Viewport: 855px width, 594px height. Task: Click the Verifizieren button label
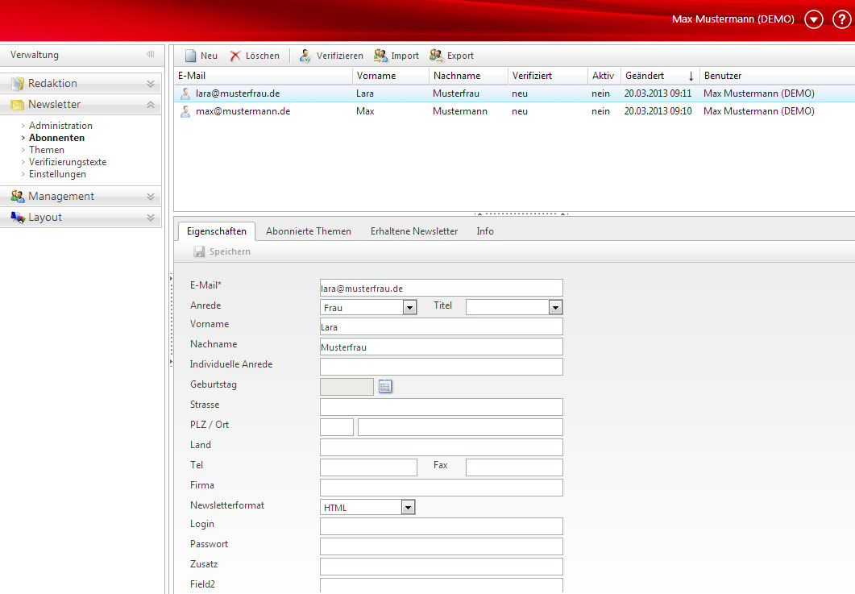[340, 56]
